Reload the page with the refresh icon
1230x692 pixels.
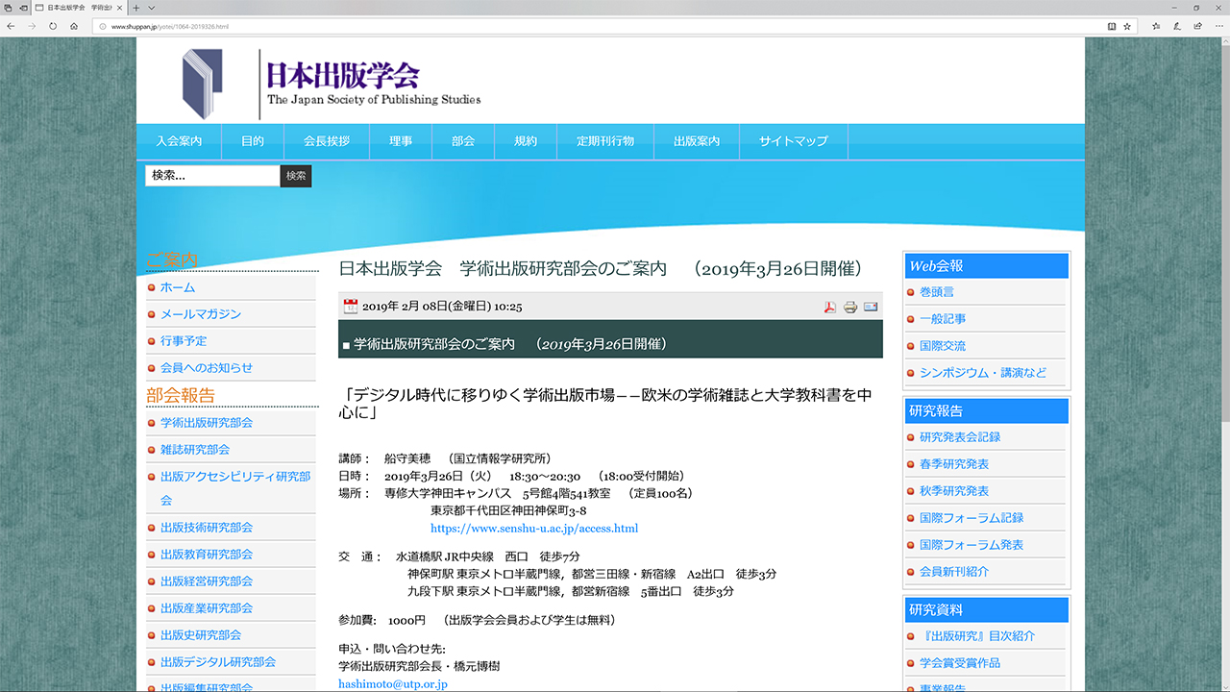[x=53, y=26]
